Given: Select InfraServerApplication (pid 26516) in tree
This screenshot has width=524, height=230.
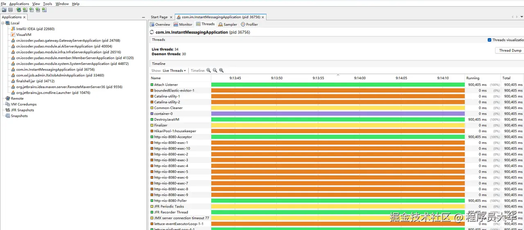Looking at the screenshot, I should [x=69, y=52].
